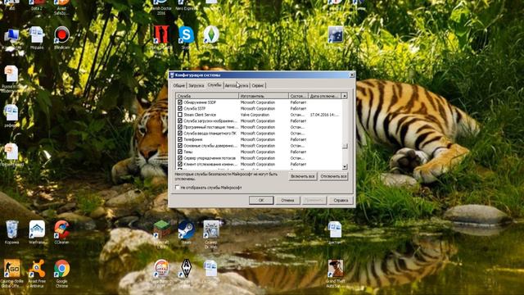Select the Counter-Strike GO shortcut
Screen dimensions: 524x295
(12, 273)
